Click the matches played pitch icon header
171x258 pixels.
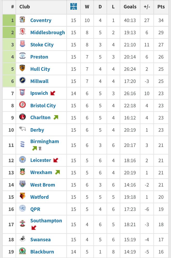(x=73, y=6)
